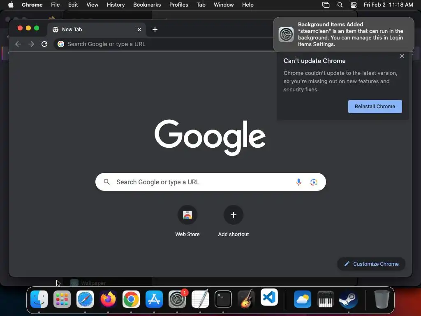Launch Steam from the Dock

pyautogui.click(x=349, y=299)
